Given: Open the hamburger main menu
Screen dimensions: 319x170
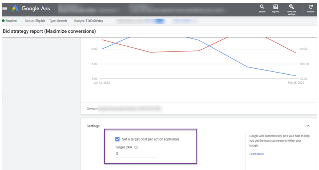Looking at the screenshot, I should [5, 8].
